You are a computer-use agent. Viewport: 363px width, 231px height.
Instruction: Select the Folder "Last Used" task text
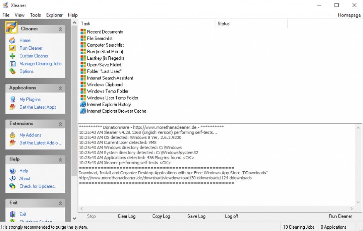[x=105, y=71]
